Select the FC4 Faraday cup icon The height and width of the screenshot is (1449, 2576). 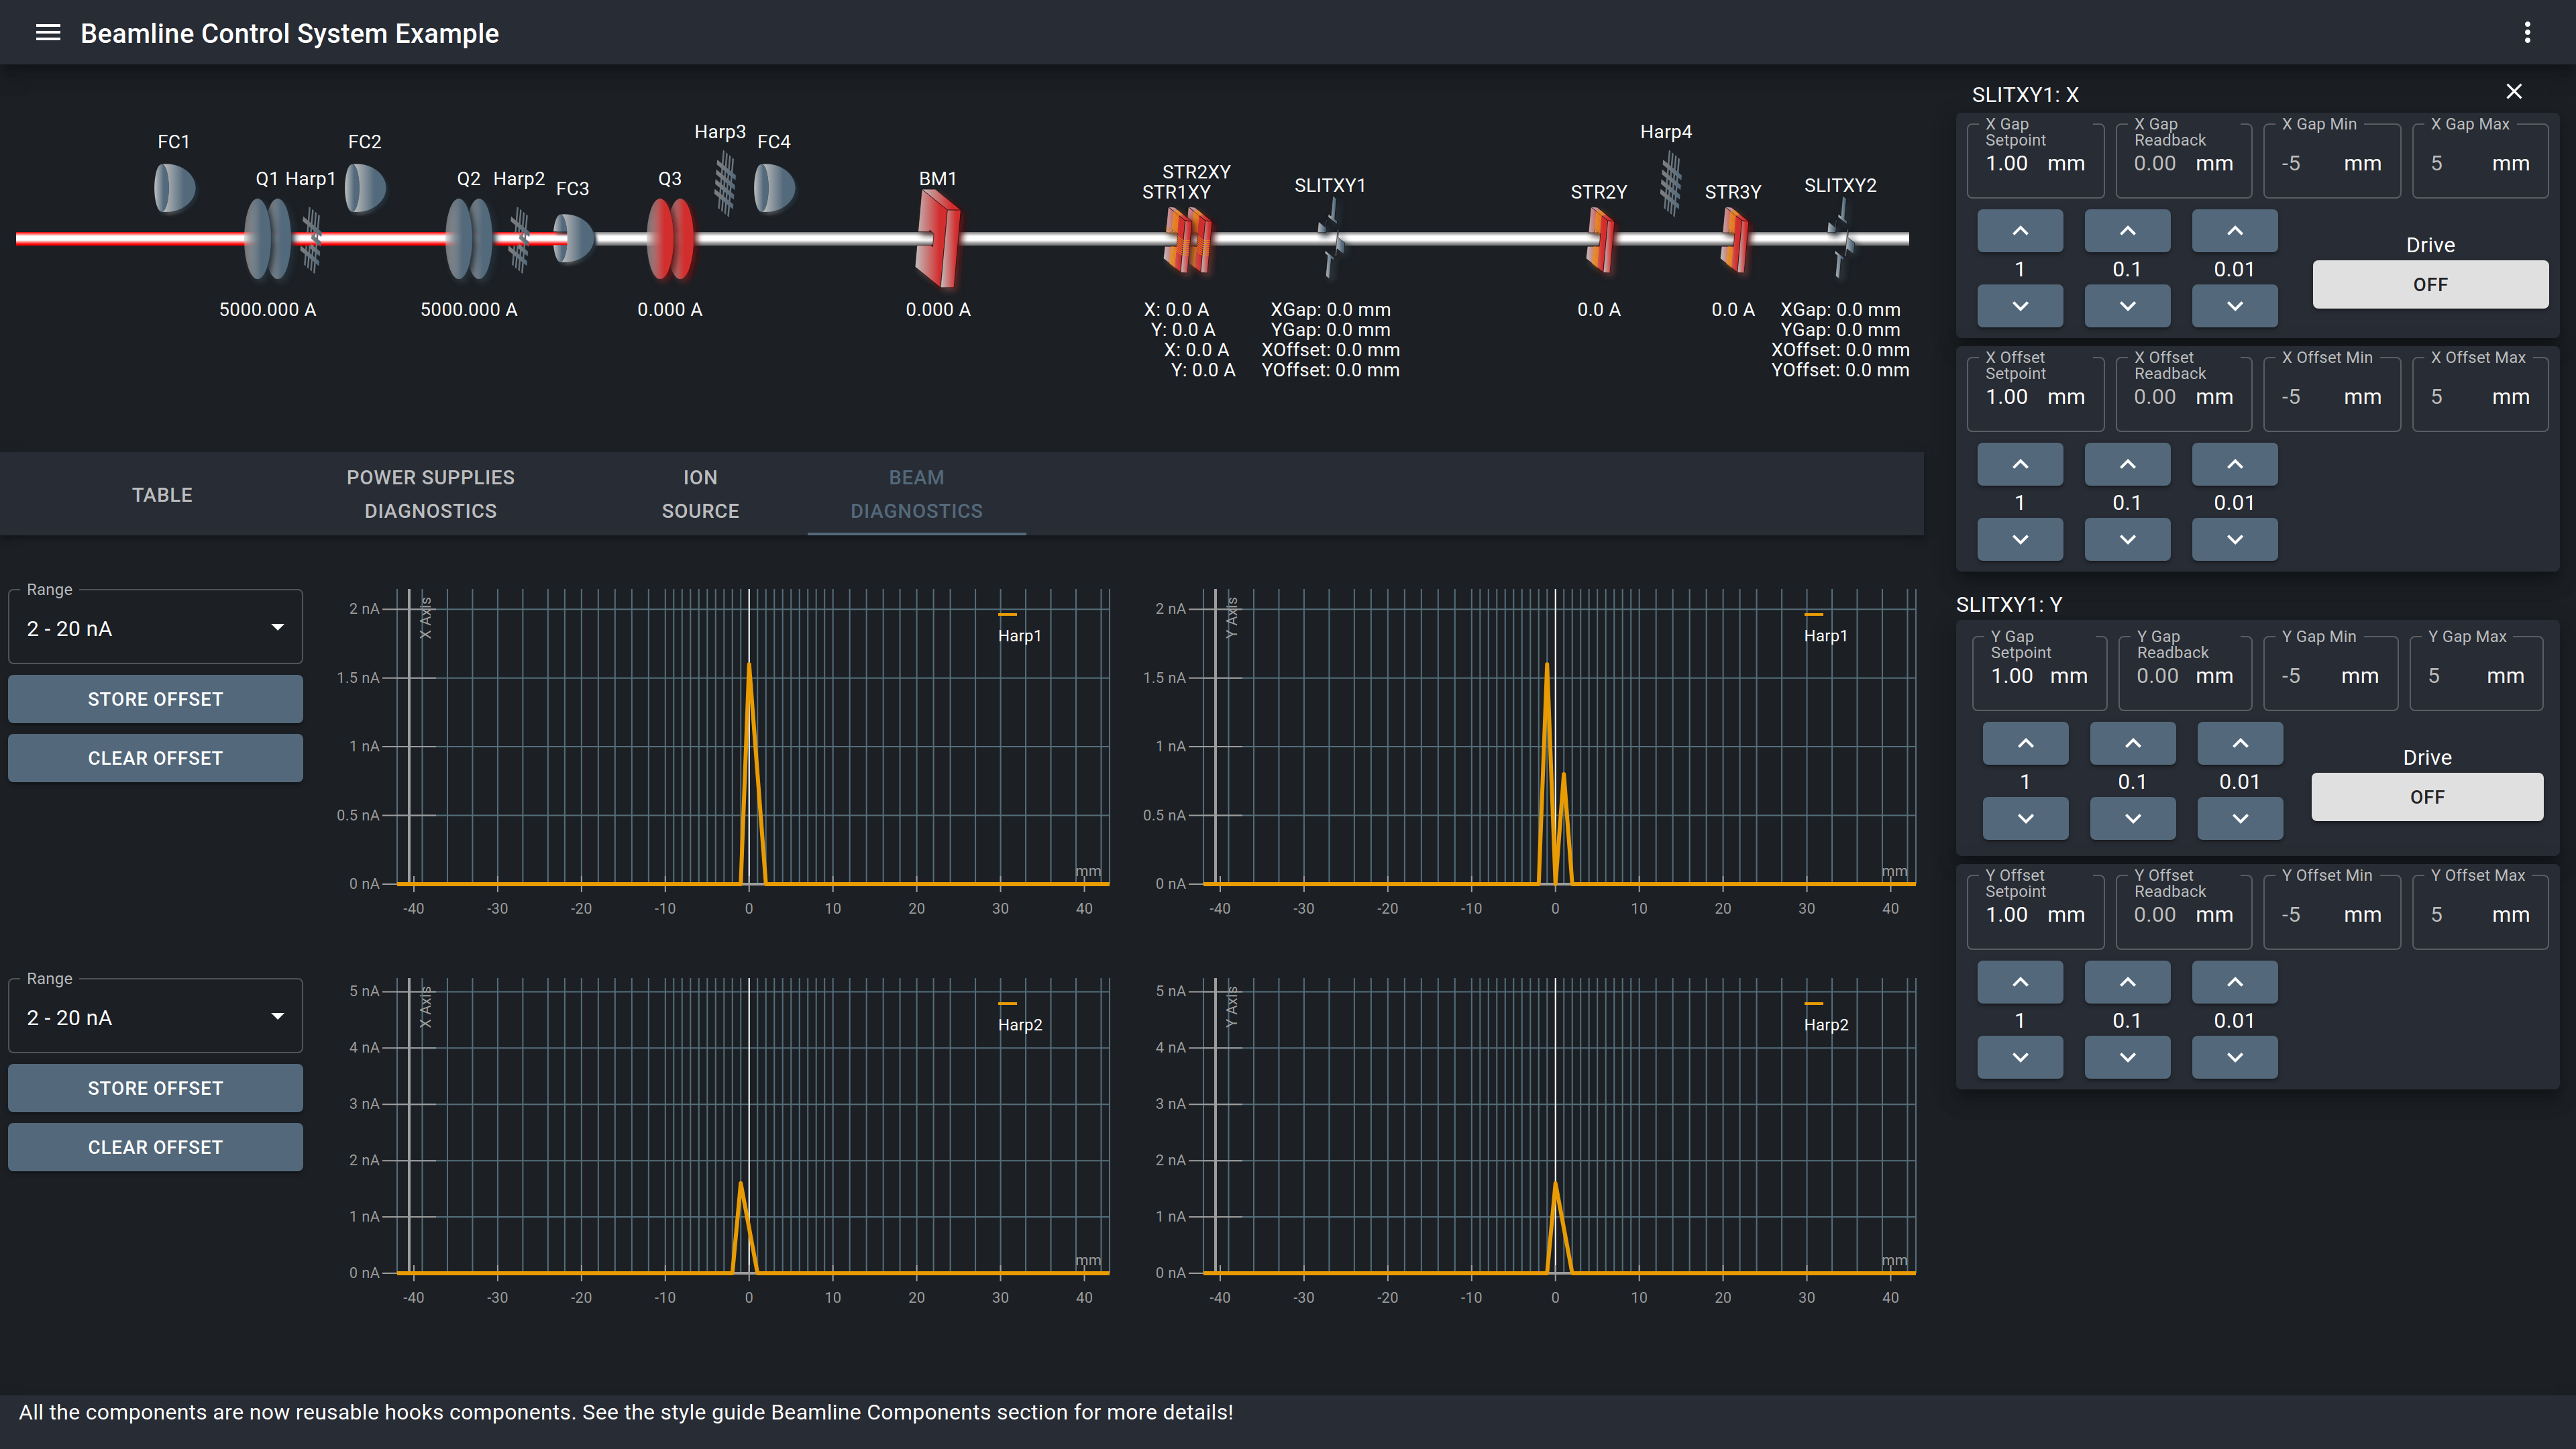pyautogui.click(x=774, y=188)
